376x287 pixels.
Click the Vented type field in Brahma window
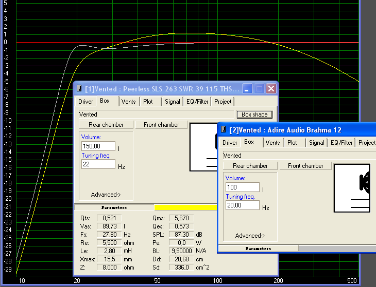(x=299, y=156)
